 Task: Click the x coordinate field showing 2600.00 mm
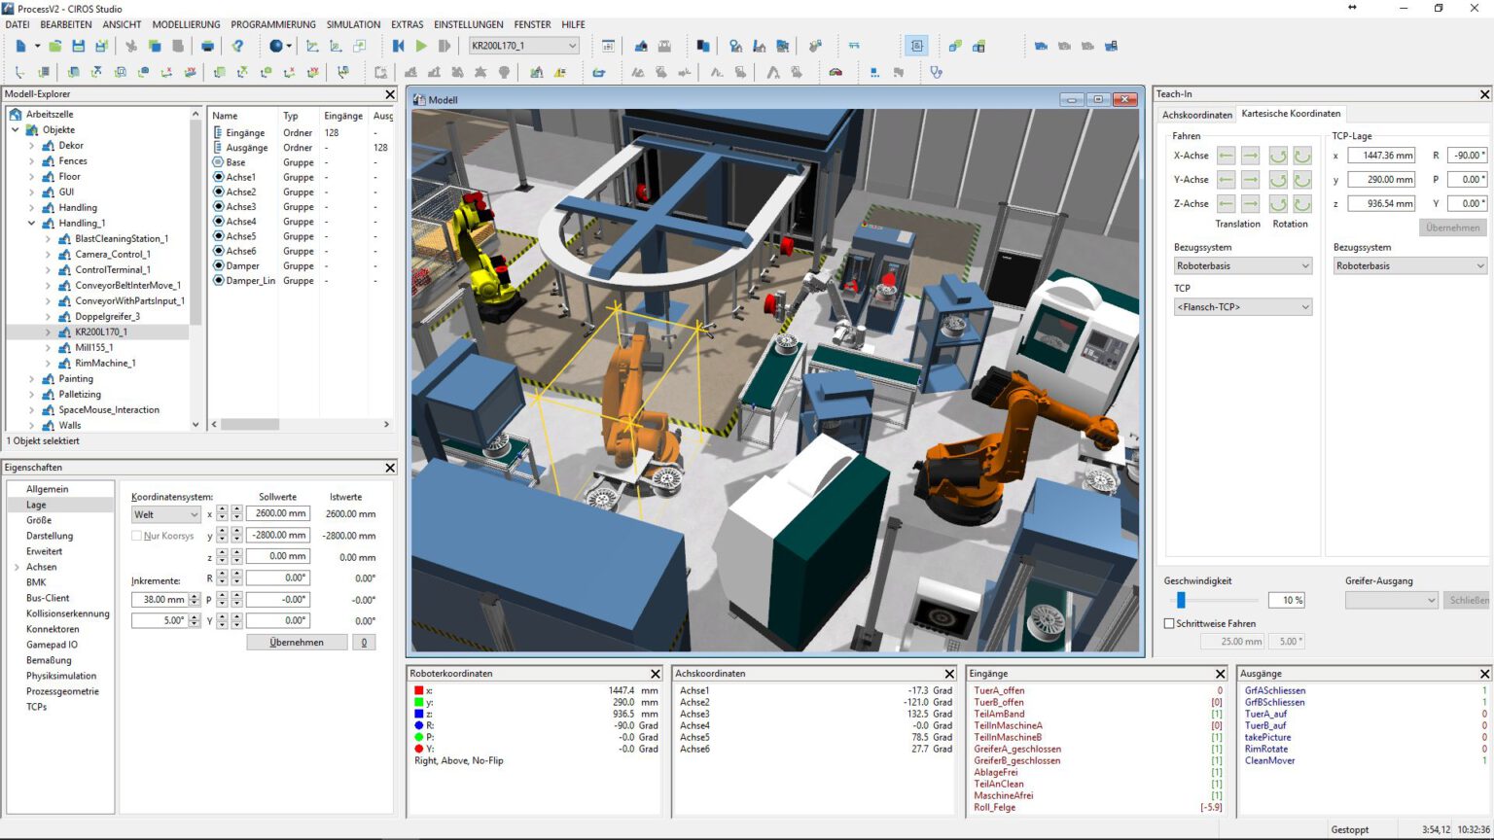277,513
